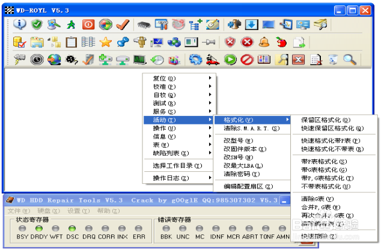Open the 自校 (Q) submenu

pos(178,95)
